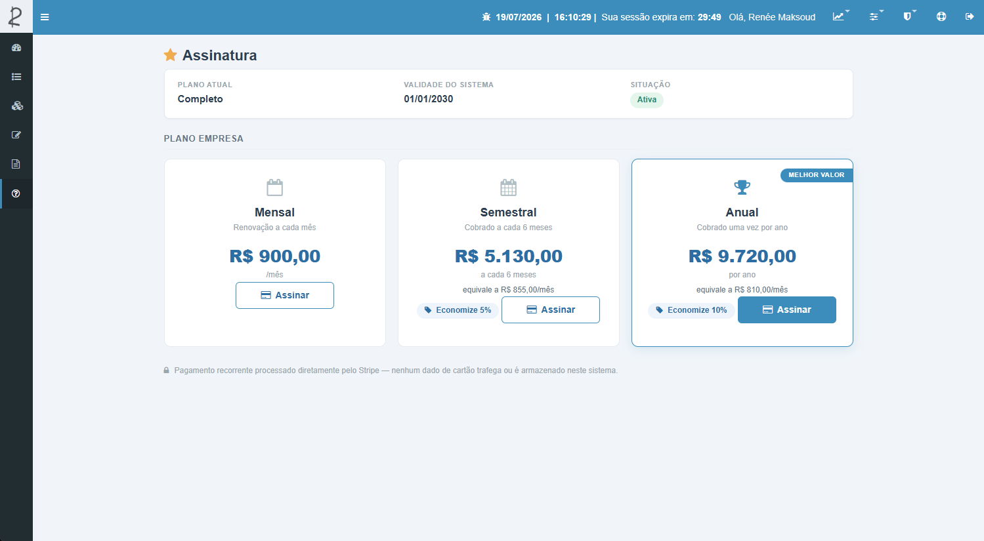Click the Semestral plan title

pos(509,212)
